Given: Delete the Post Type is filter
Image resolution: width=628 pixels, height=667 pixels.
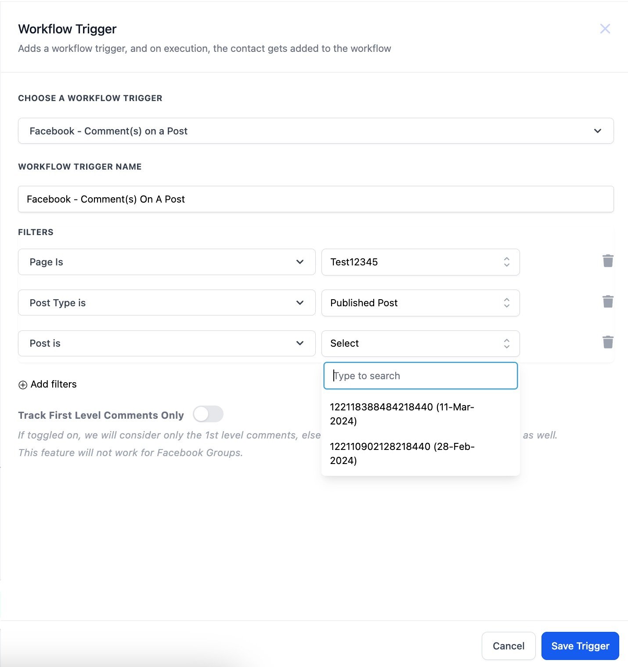Looking at the screenshot, I should tap(608, 302).
